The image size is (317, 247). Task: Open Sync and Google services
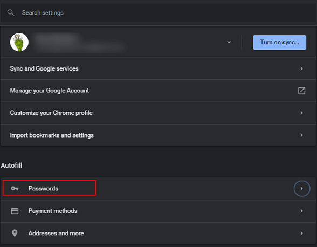point(158,68)
